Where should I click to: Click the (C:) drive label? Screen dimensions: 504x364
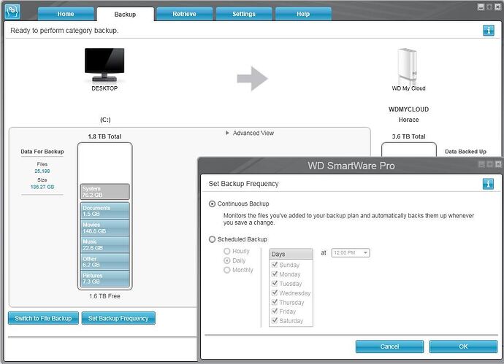click(x=105, y=120)
